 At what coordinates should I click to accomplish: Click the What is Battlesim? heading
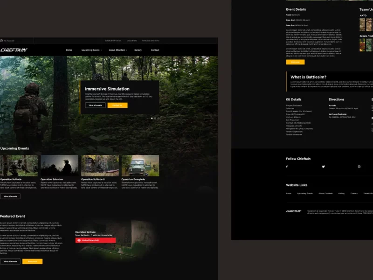point(308,77)
